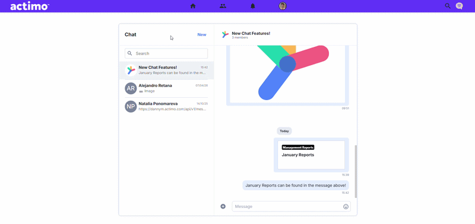This screenshot has height=224, width=475.
Task: Open the notifications bell
Action: (x=253, y=6)
